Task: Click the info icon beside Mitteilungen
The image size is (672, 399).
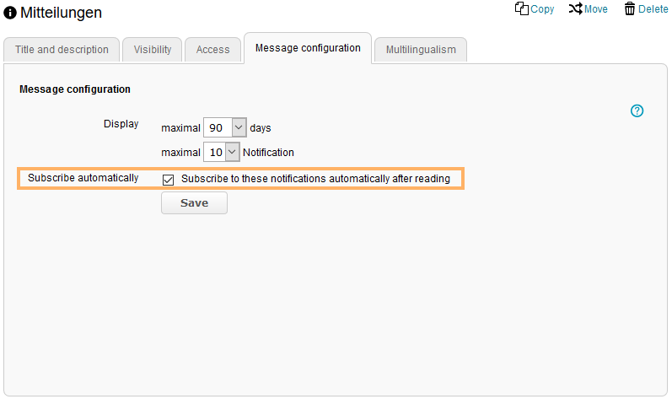Action: (11, 13)
